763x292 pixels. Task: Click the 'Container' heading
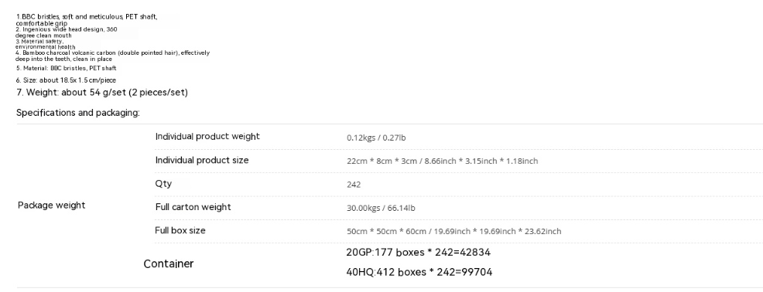click(x=169, y=264)
